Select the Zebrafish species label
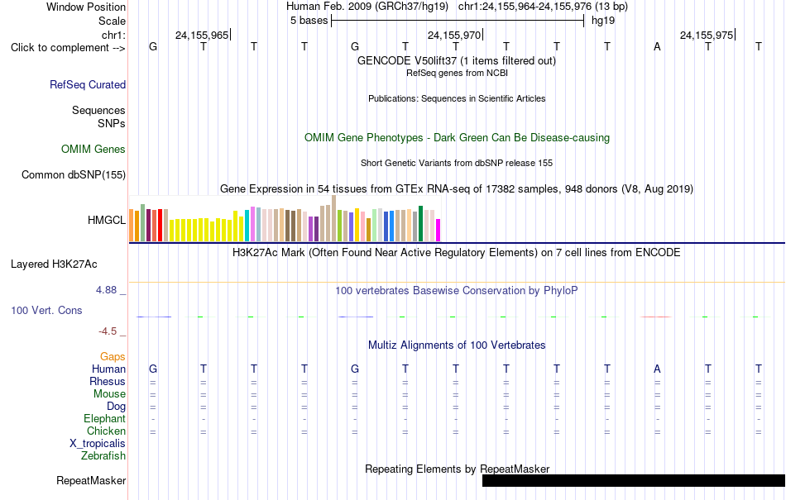The image size is (786, 500). (x=103, y=456)
